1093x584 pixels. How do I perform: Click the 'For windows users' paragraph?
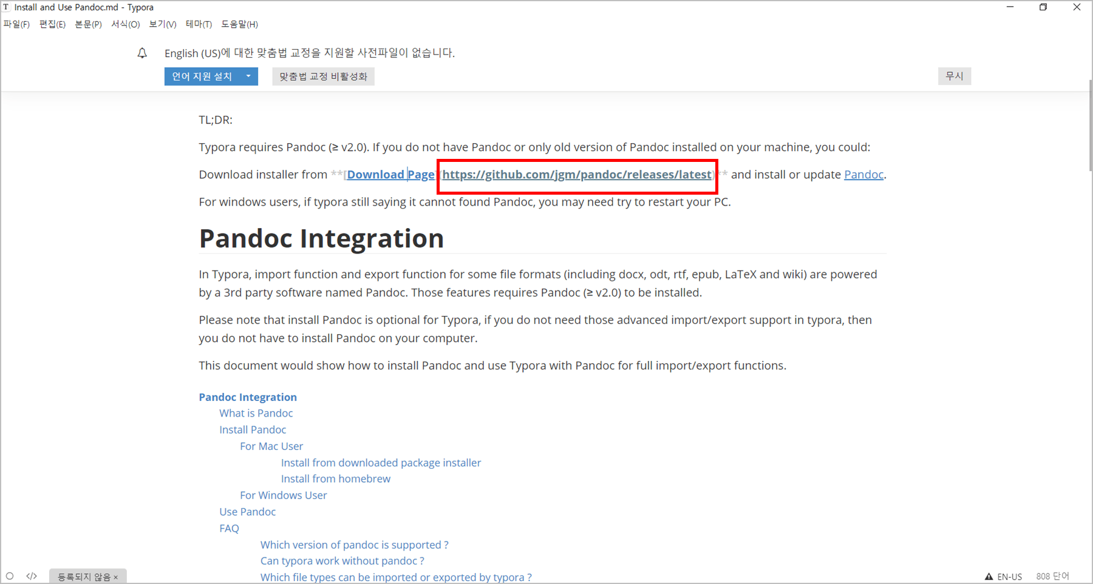point(465,202)
